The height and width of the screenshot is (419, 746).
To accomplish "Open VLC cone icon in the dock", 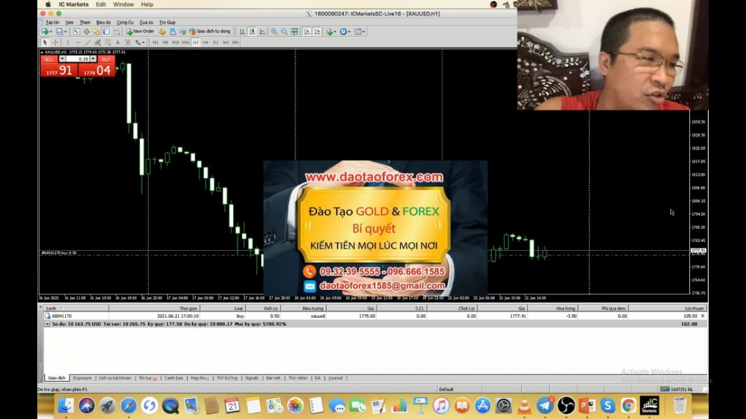I will [524, 405].
